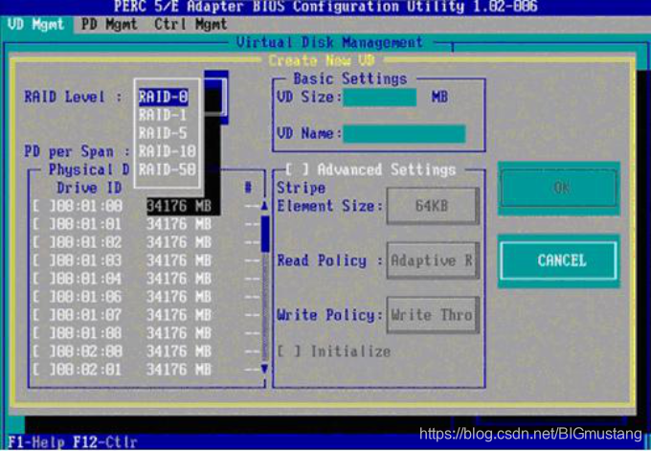Click the Basic Settings group title
This screenshot has width=651, height=452.
350,79
